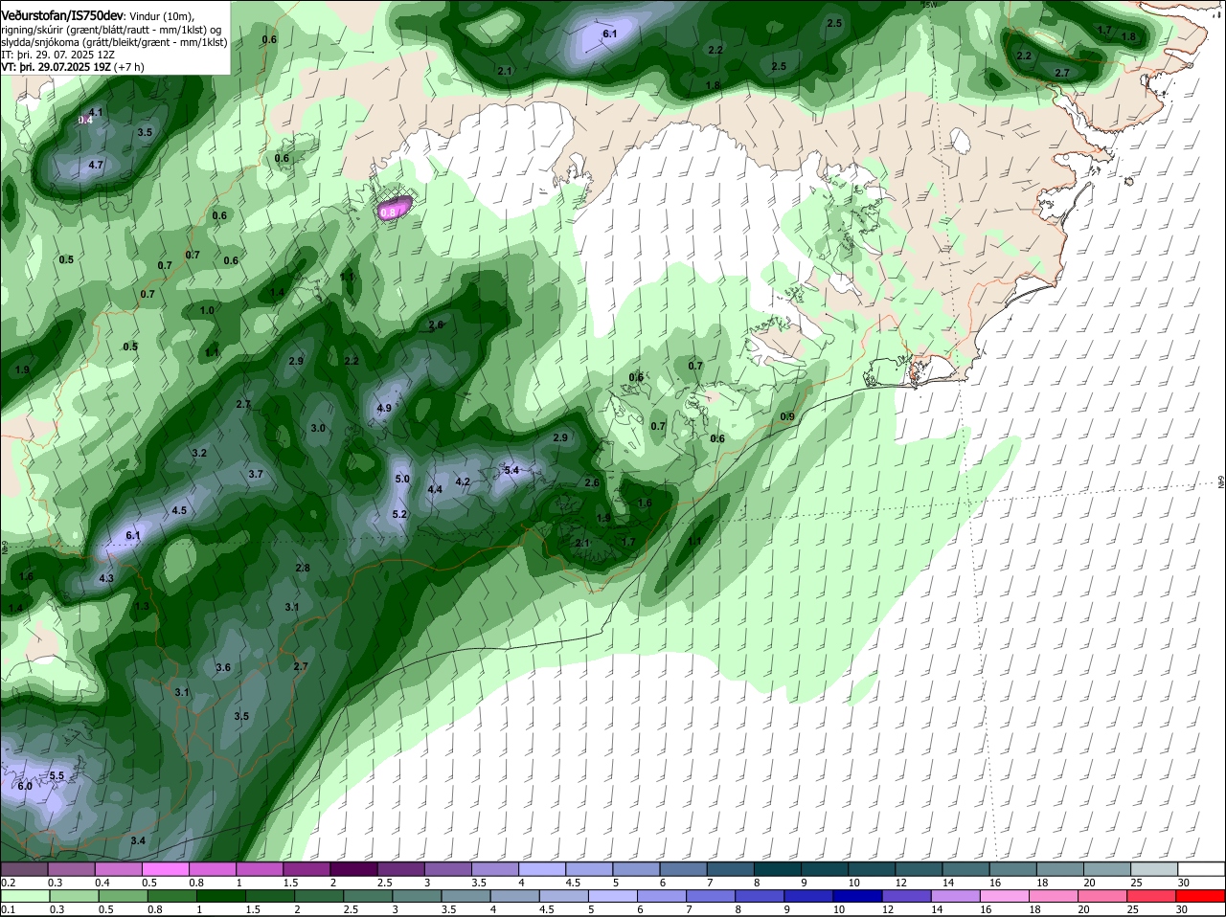Click the darkest green swatch labeled 1 in lower legend
The width and height of the screenshot is (1226, 917).
[x=220, y=896]
